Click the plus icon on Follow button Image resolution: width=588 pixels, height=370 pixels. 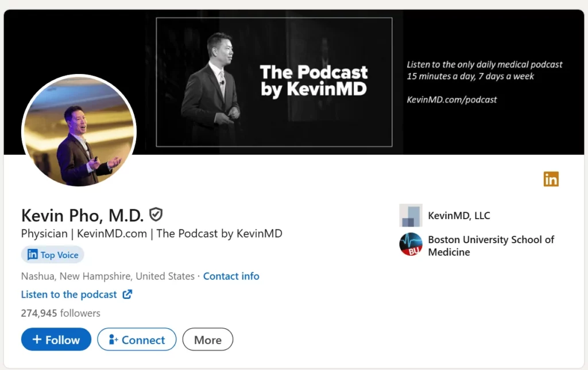(x=37, y=340)
